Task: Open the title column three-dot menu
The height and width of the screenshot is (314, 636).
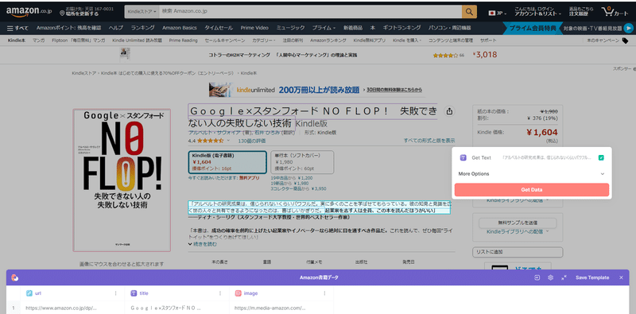Action: pos(220,293)
